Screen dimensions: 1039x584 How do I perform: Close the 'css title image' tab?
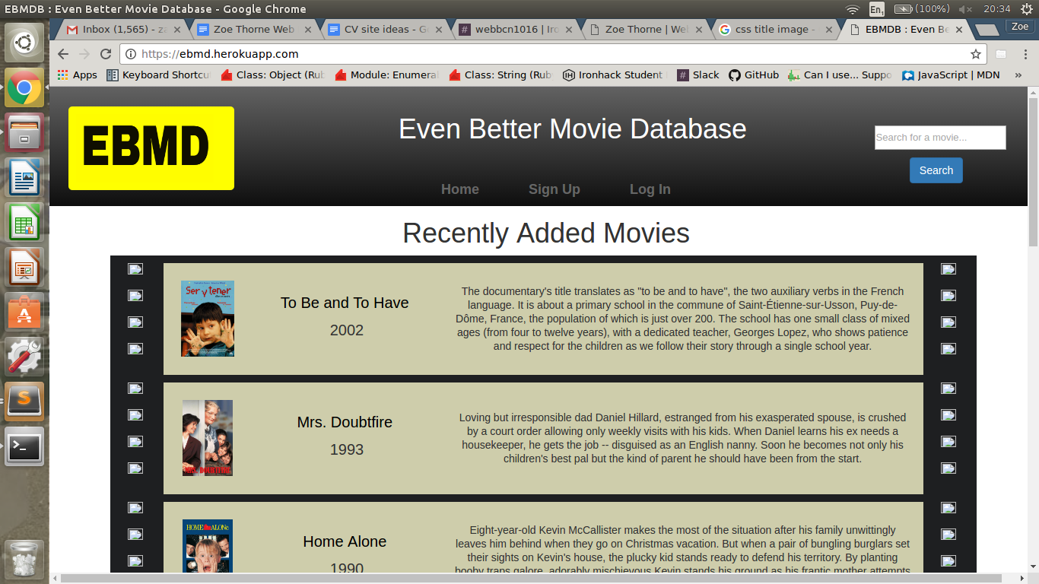click(x=828, y=30)
